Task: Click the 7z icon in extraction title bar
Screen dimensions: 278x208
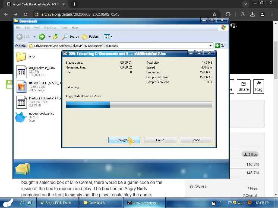Action: point(65,53)
